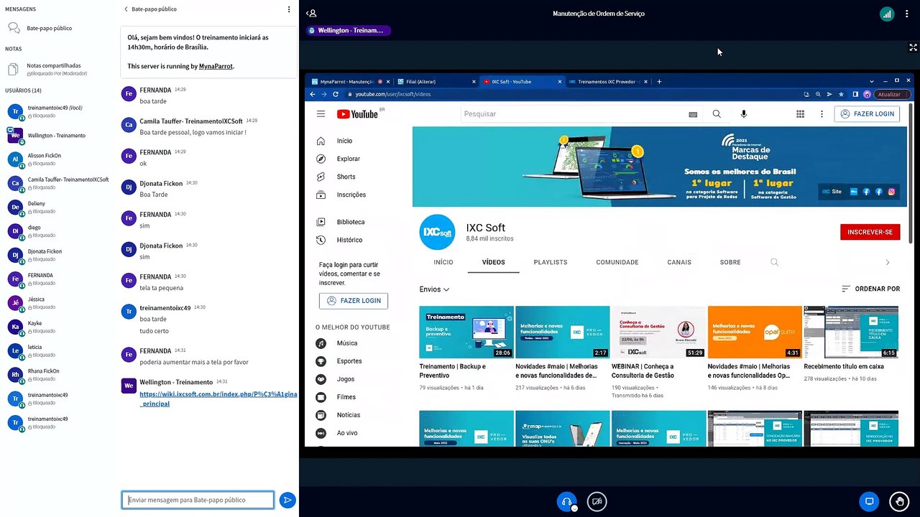This screenshot has height=517, width=920.
Task: Click FAZER LOGIN in the YouTube sidebar
Action: [354, 301]
